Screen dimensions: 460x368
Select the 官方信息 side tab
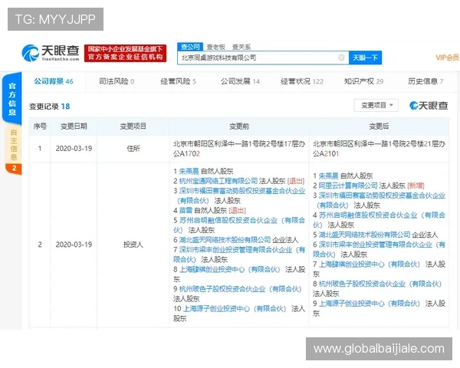12,99
